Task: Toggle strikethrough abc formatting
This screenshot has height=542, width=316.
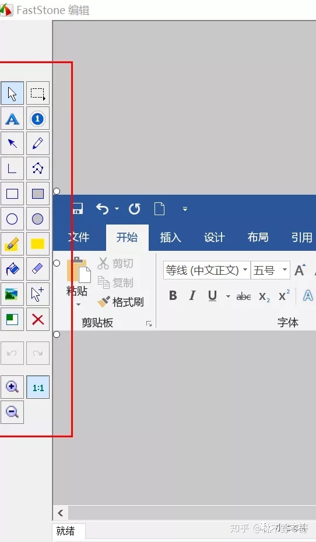Action: click(244, 296)
